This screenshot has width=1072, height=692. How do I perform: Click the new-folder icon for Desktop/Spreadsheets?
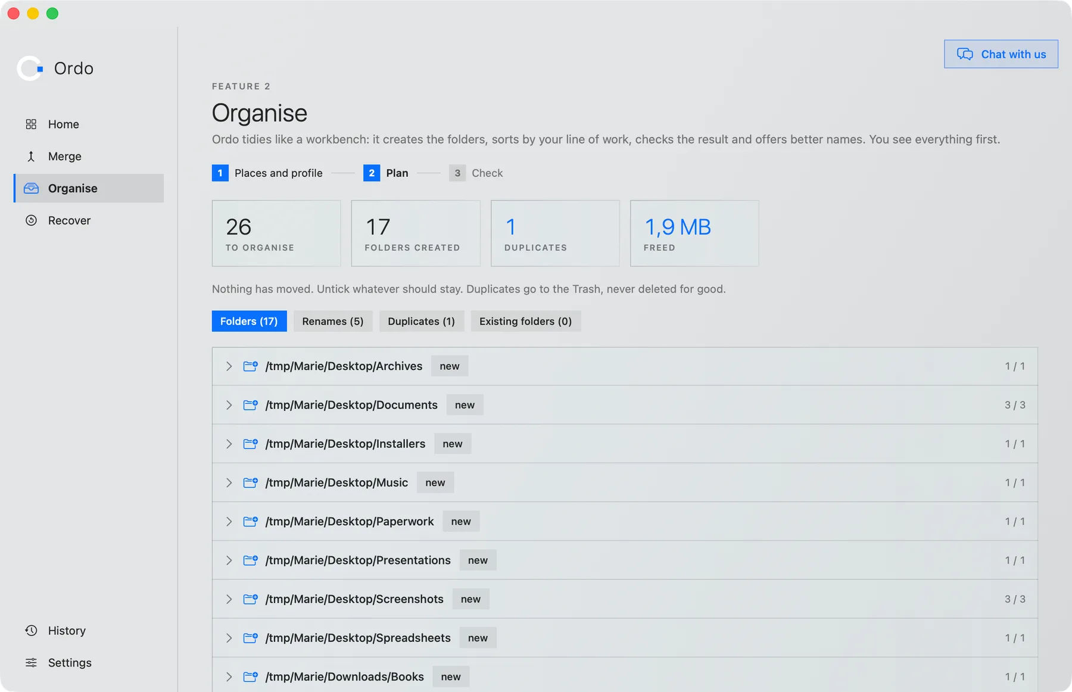point(251,638)
